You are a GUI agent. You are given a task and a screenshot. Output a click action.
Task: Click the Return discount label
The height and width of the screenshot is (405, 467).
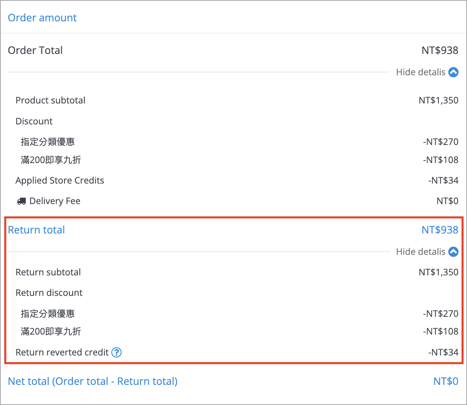(x=49, y=293)
